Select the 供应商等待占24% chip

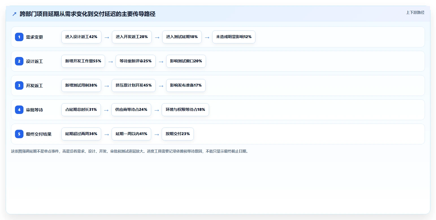click(131, 110)
